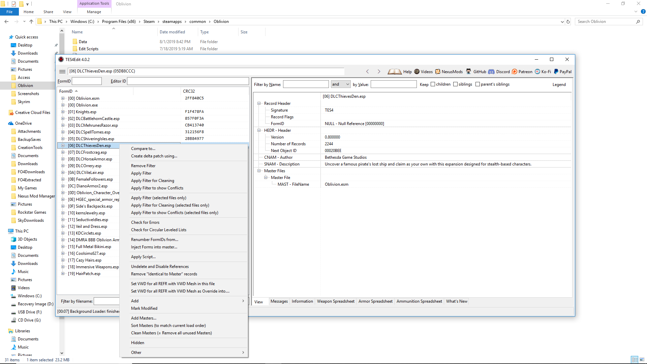Switch to the Messages tab

(x=279, y=301)
